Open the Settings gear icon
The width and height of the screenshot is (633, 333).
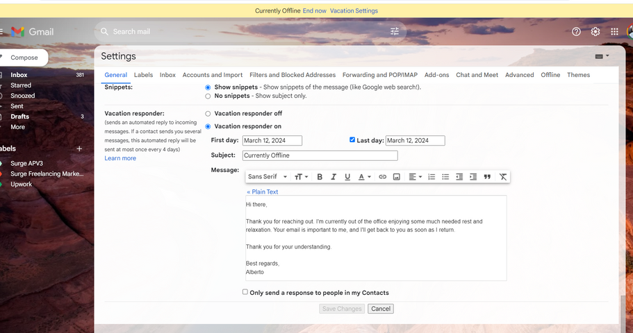point(595,31)
